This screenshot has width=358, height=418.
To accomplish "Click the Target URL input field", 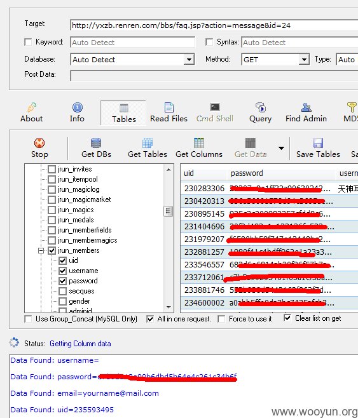I will pos(214,25).
